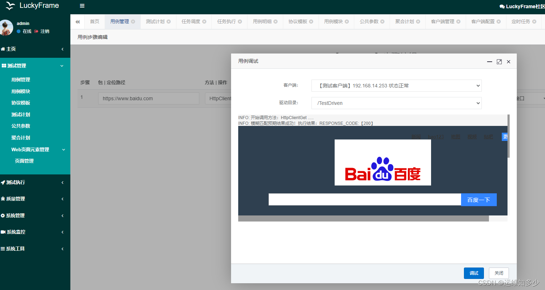Viewport: 545px width, 290px height.
Task: Expand the 系统管理 sidebar menu
Action: [35, 215]
